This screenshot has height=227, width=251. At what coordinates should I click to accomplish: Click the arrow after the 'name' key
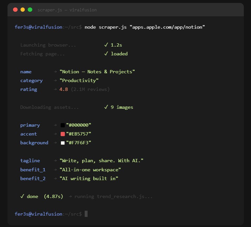55,72
